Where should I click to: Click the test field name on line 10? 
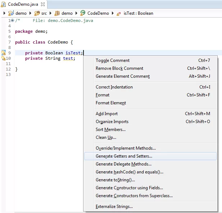(x=68, y=58)
